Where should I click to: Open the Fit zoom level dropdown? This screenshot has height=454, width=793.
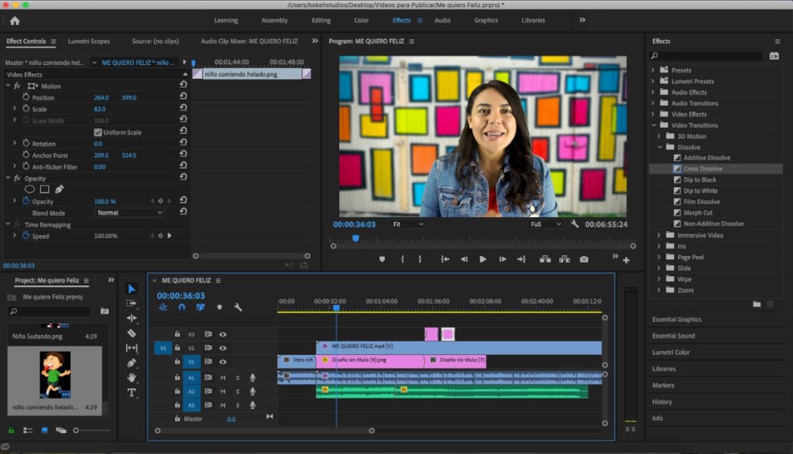[x=407, y=224]
